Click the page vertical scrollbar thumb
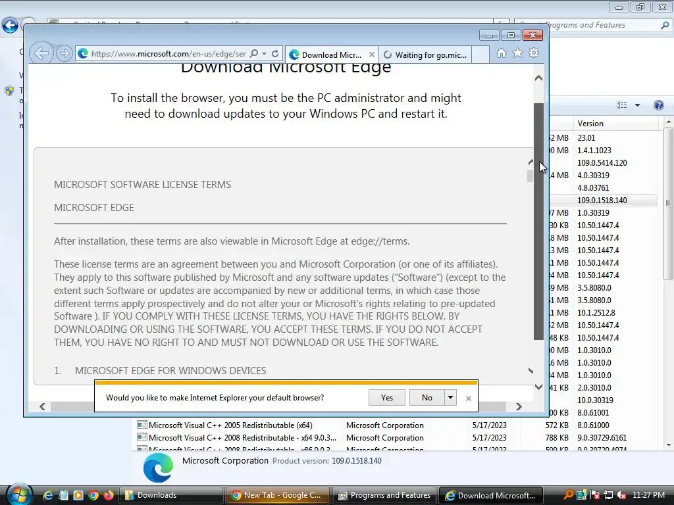 pos(538,222)
